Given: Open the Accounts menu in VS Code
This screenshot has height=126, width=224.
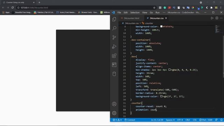Looking at the screenshot, I should click(x=114, y=104).
